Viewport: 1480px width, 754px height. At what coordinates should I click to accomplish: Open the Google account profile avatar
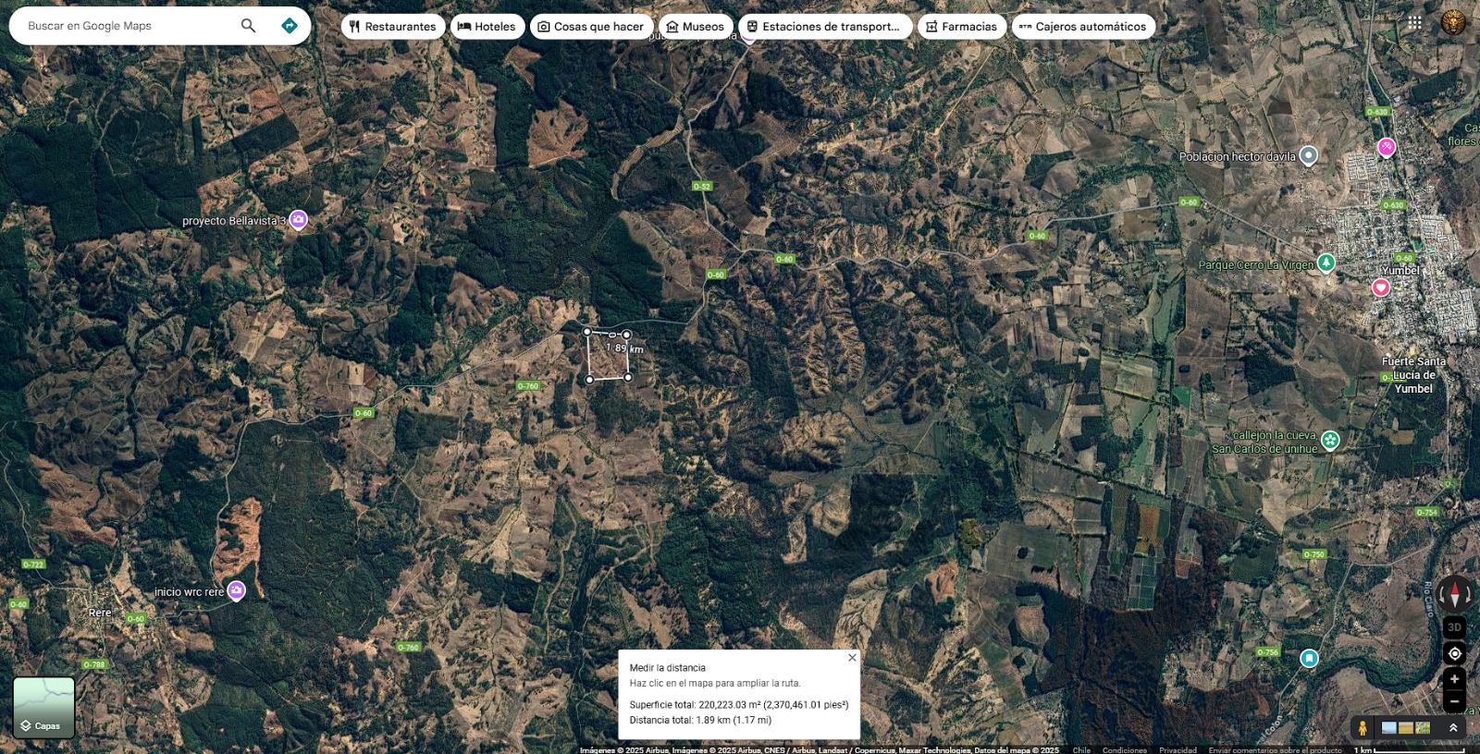coord(1453,23)
